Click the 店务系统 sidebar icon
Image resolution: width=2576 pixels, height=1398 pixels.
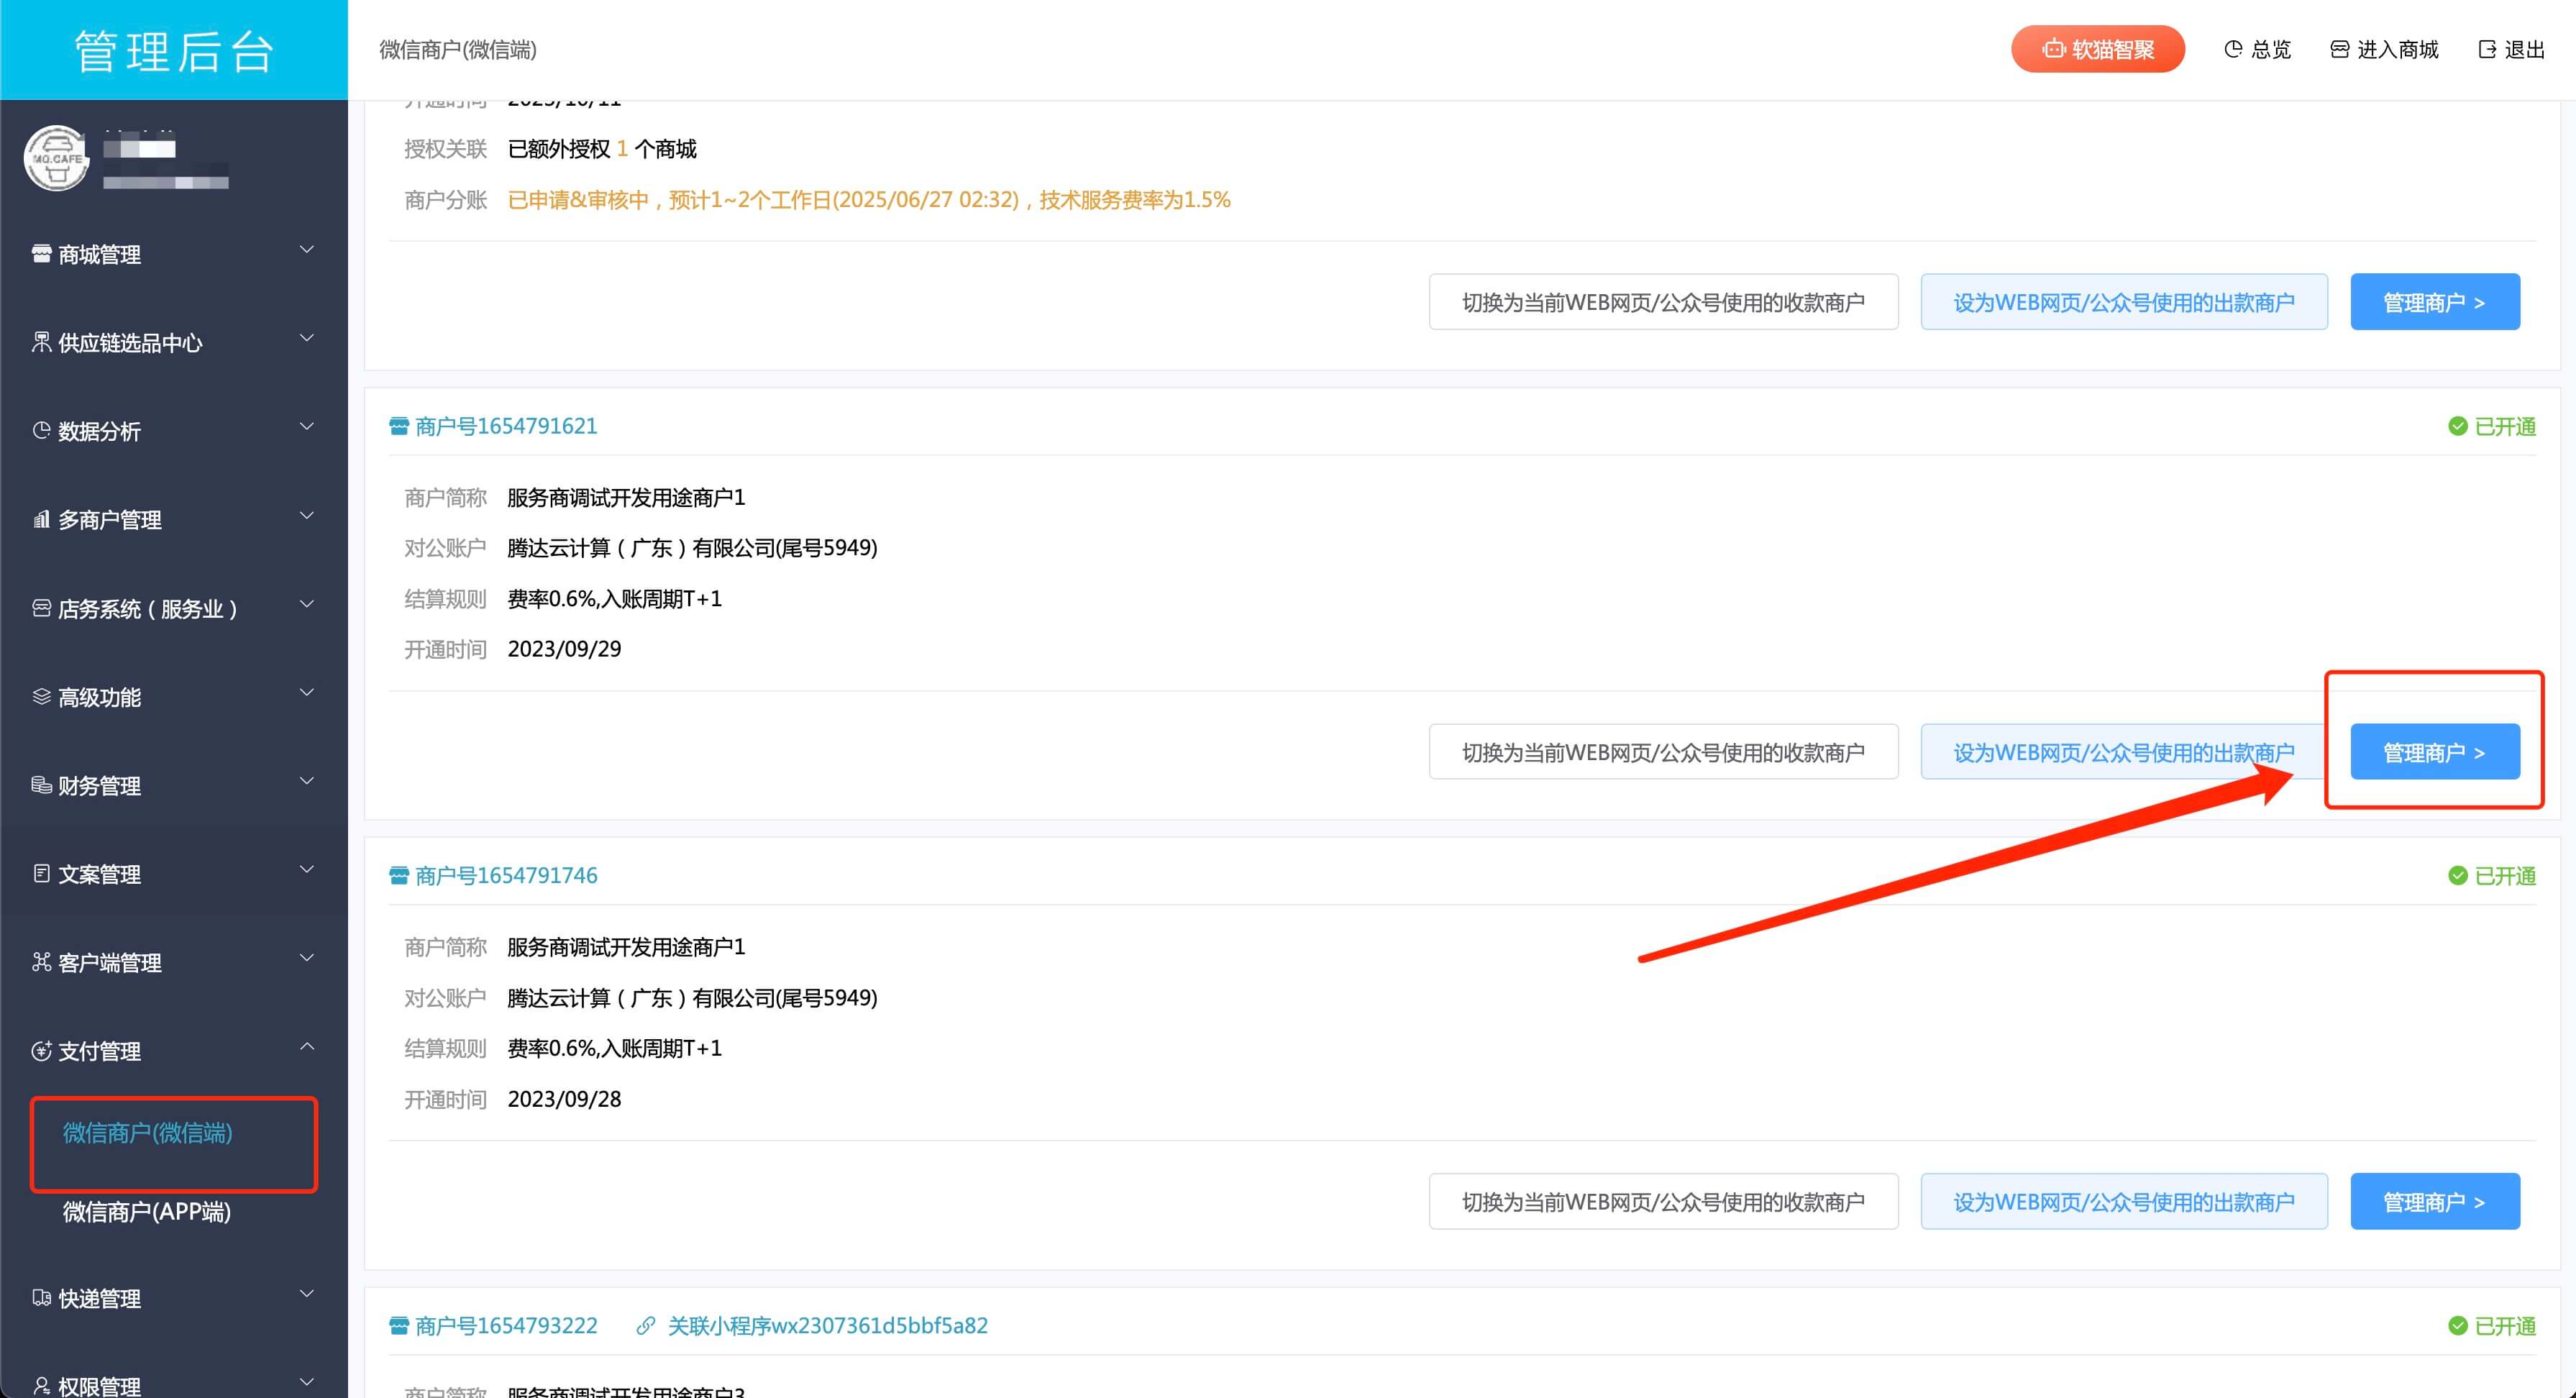41,608
